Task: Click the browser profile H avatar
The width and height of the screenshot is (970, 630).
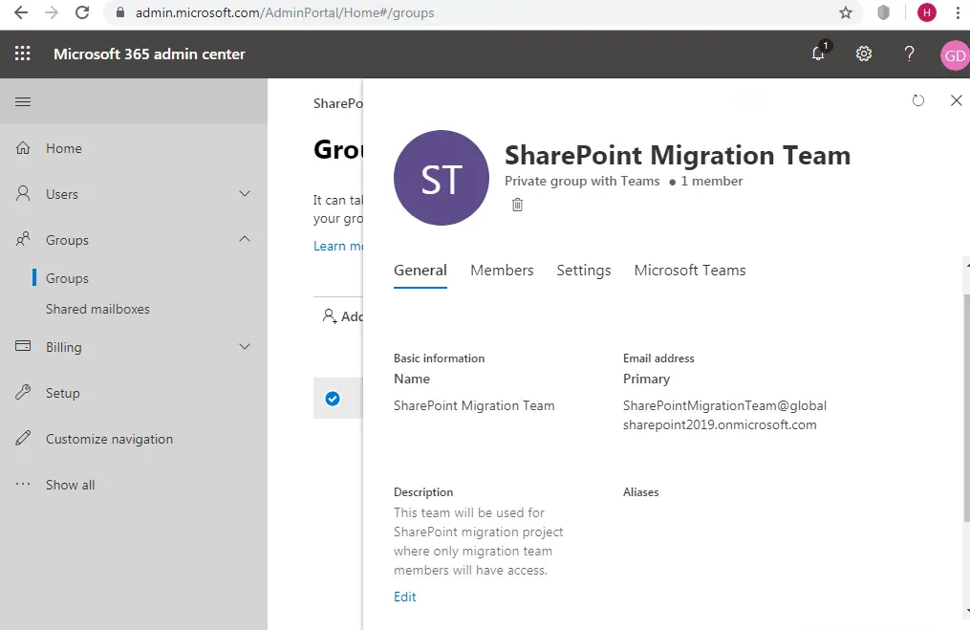Action: click(927, 12)
